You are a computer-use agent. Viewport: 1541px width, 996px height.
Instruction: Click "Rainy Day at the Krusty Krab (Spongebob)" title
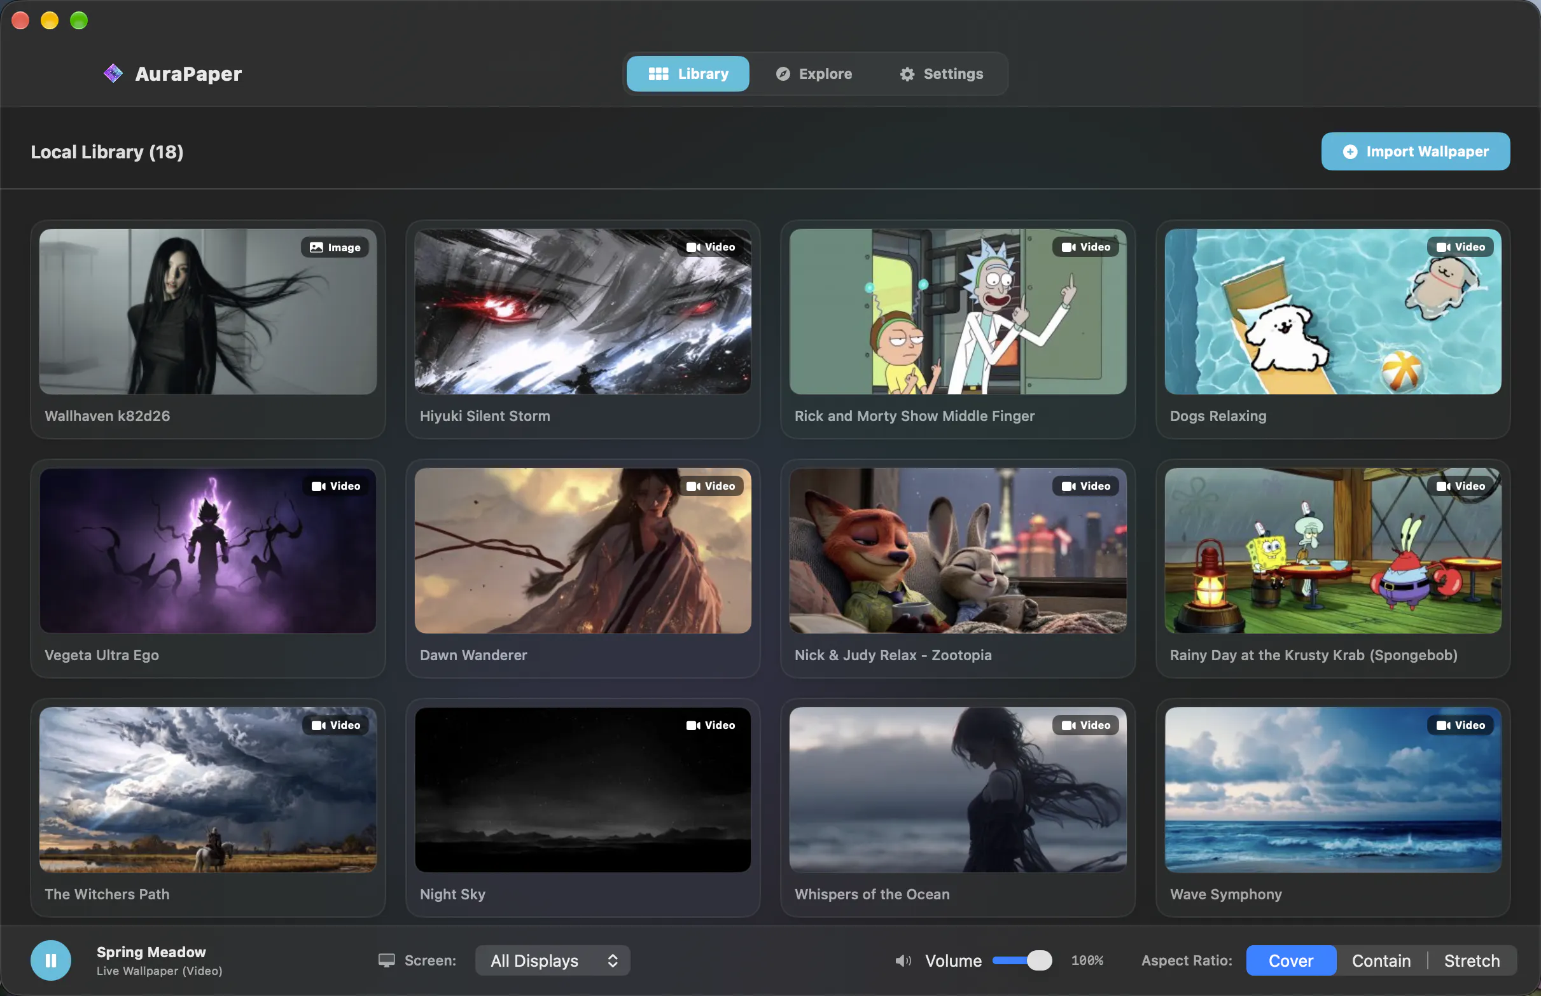(1313, 655)
